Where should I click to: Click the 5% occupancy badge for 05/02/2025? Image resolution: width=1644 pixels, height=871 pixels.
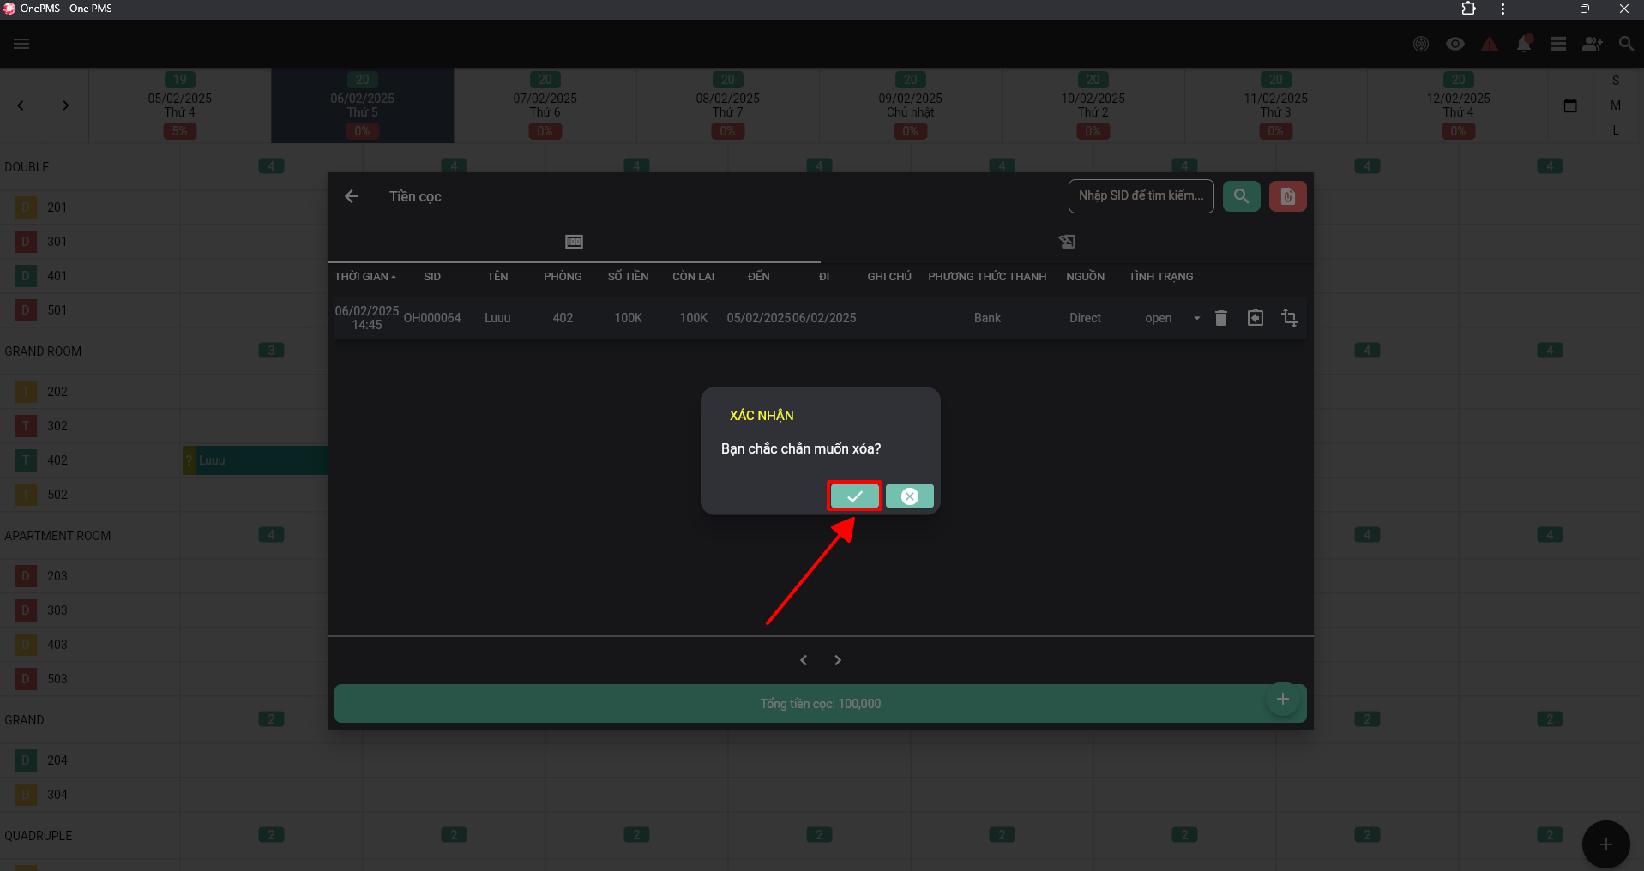coord(179,131)
